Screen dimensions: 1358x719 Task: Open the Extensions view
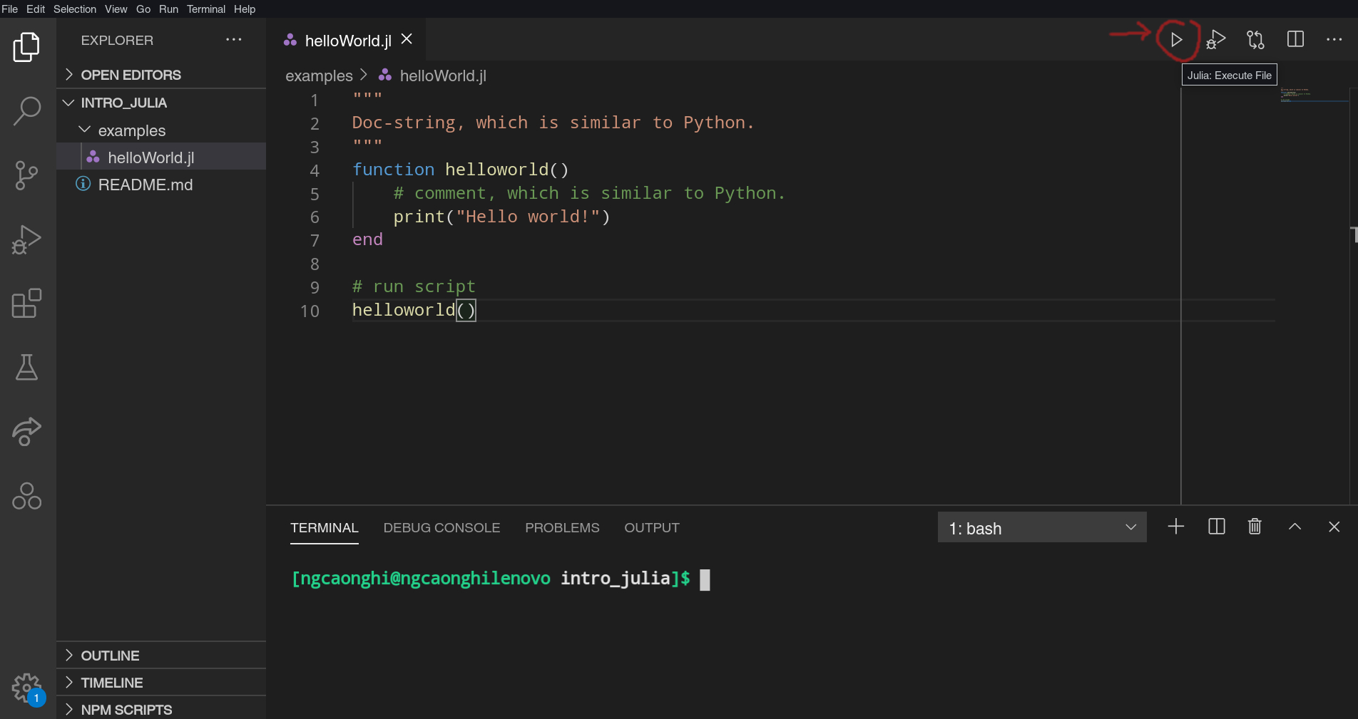coord(26,304)
